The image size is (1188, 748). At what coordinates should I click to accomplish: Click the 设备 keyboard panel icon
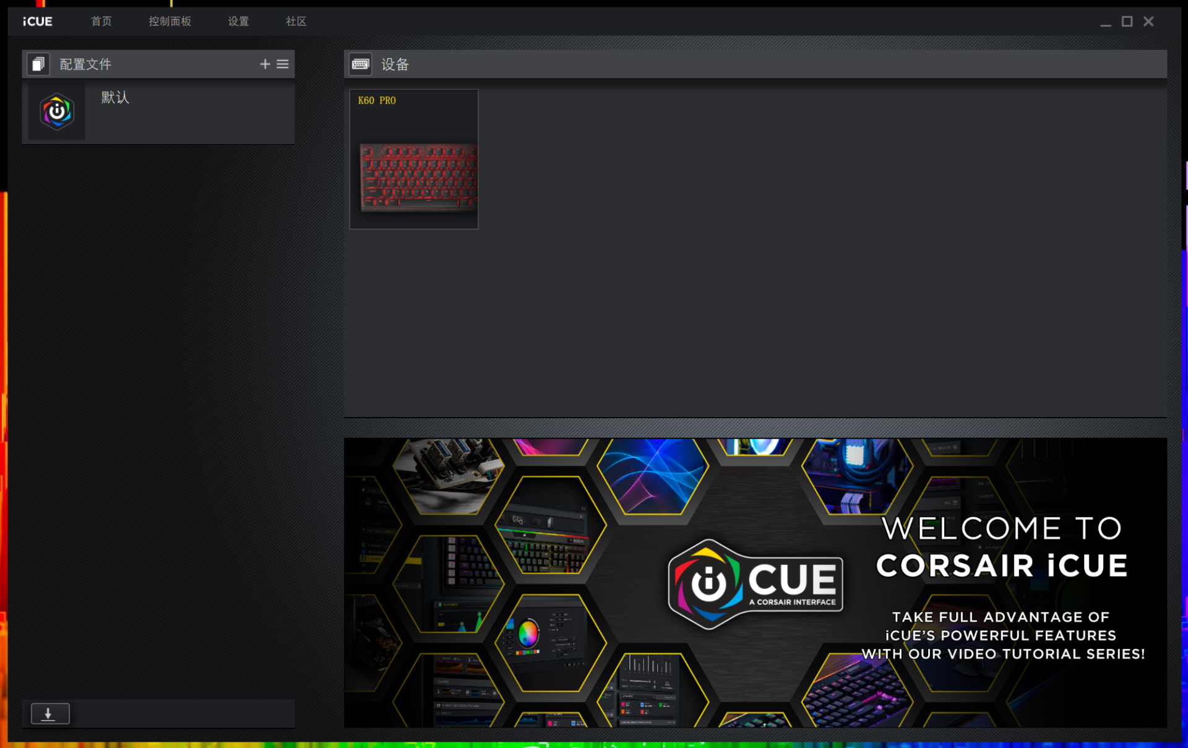(x=361, y=64)
